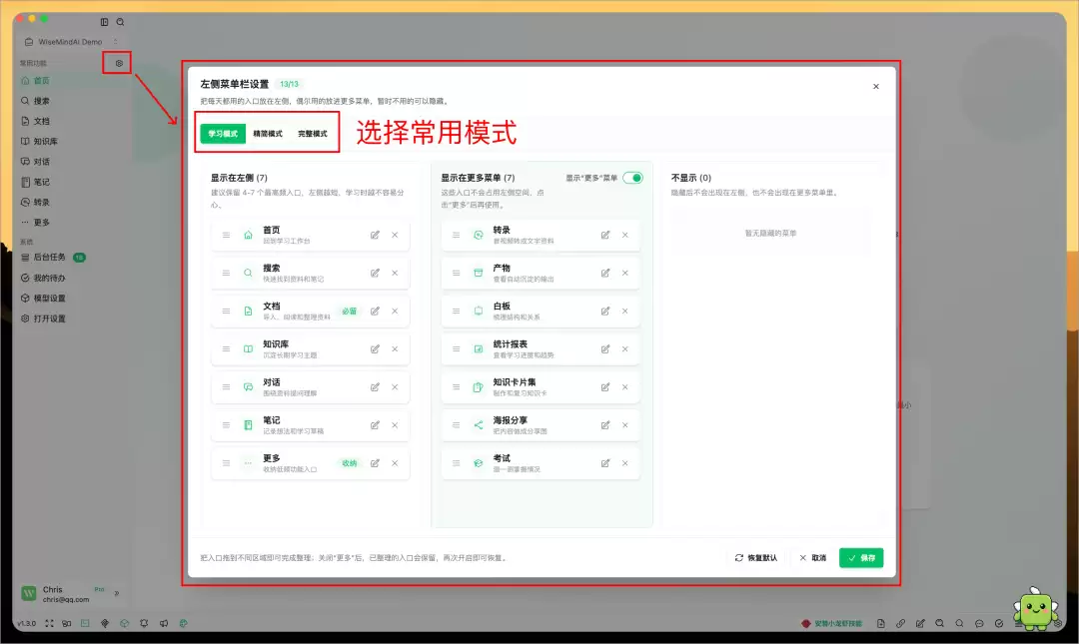Click the 恢复默认 restore default button
Image resolution: width=1079 pixels, height=644 pixels.
(x=755, y=558)
